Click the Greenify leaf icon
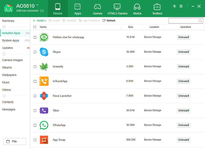 coord(44,66)
